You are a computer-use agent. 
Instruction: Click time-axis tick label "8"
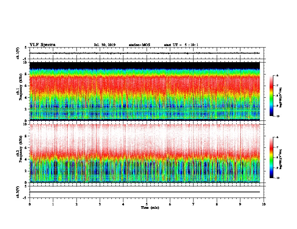[x=217, y=204]
